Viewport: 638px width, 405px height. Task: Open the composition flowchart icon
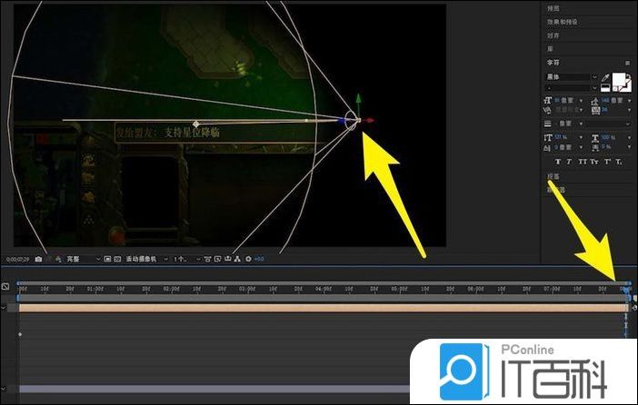[237, 259]
